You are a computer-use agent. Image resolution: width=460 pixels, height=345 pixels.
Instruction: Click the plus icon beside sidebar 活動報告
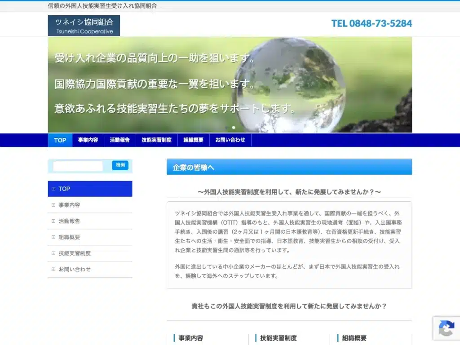click(53, 221)
